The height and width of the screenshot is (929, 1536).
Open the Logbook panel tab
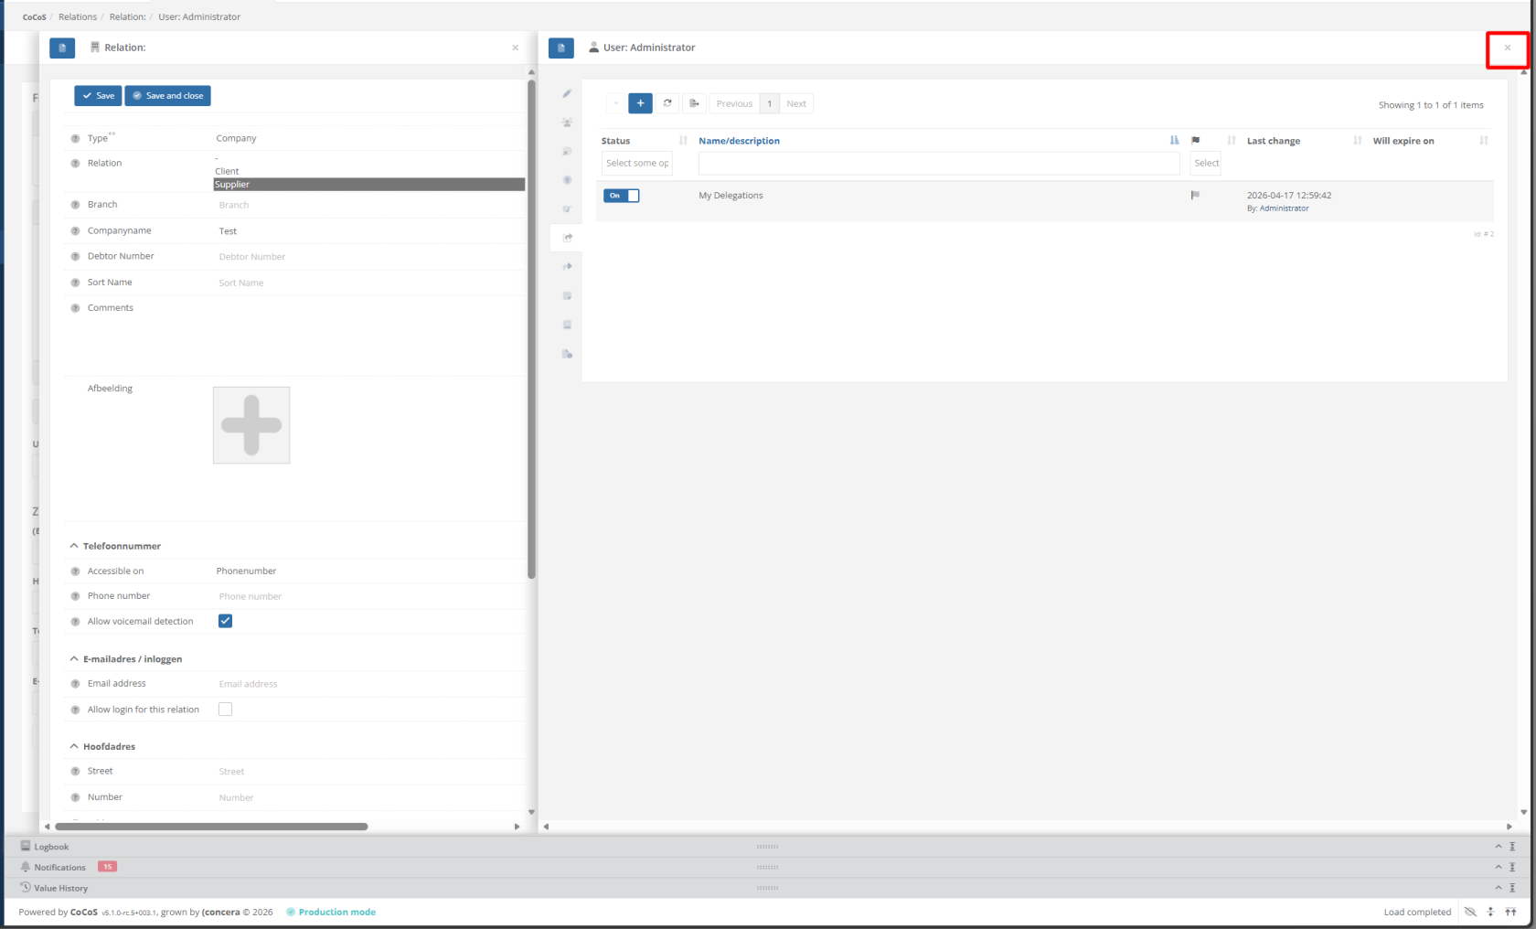51,847
